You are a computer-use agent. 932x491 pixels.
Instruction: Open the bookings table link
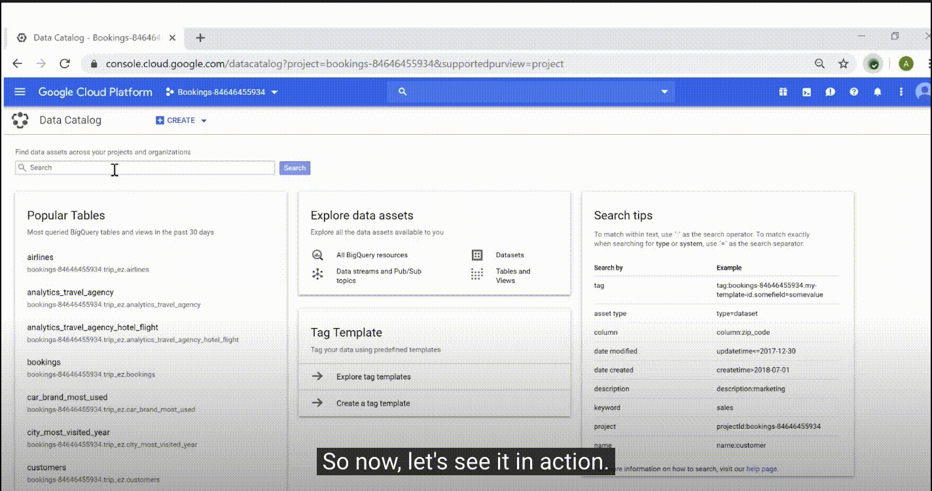(44, 362)
